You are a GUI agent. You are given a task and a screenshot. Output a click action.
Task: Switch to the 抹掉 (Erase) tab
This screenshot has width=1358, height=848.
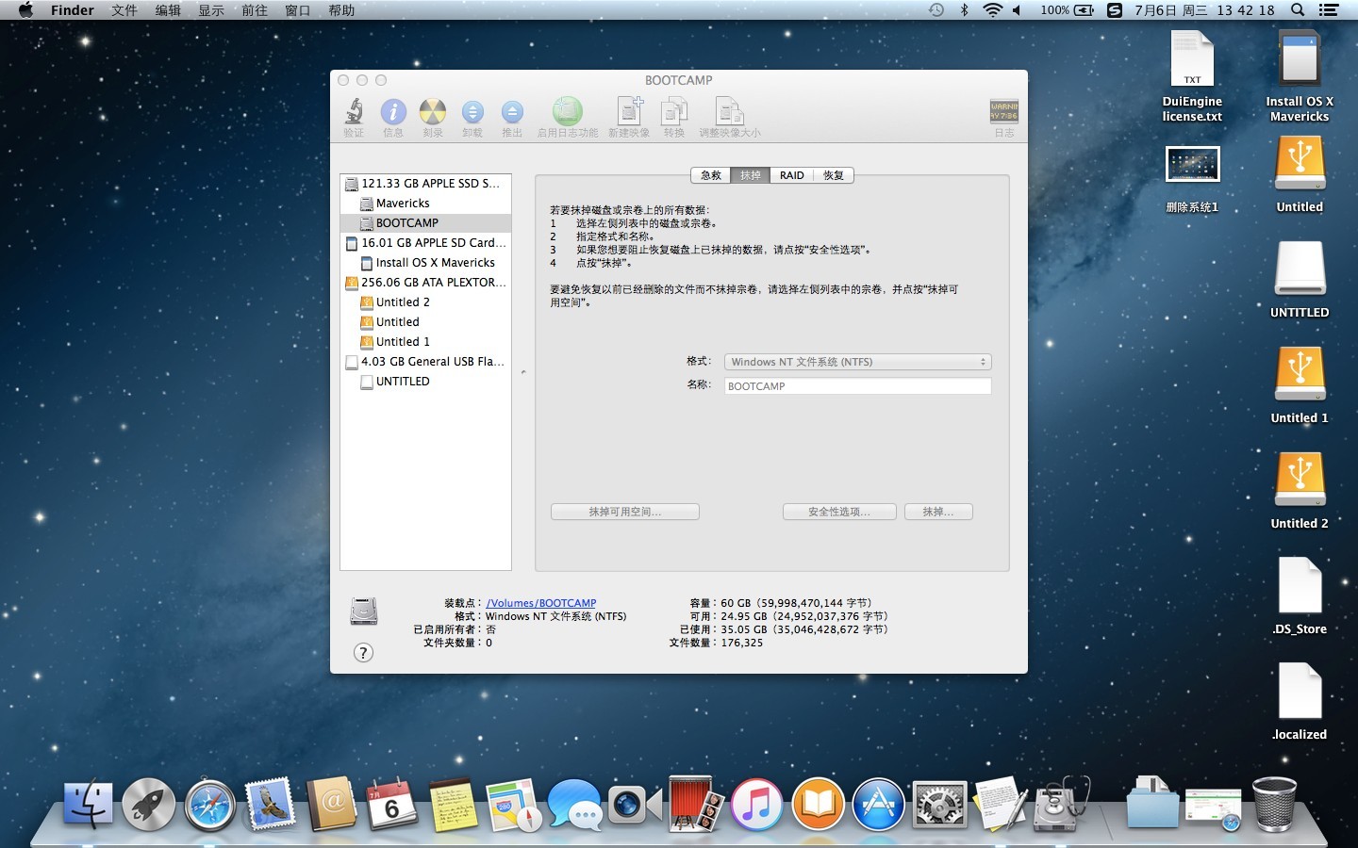pos(751,175)
